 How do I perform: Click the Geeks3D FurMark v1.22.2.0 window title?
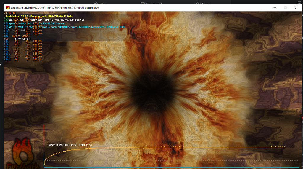[55, 8]
